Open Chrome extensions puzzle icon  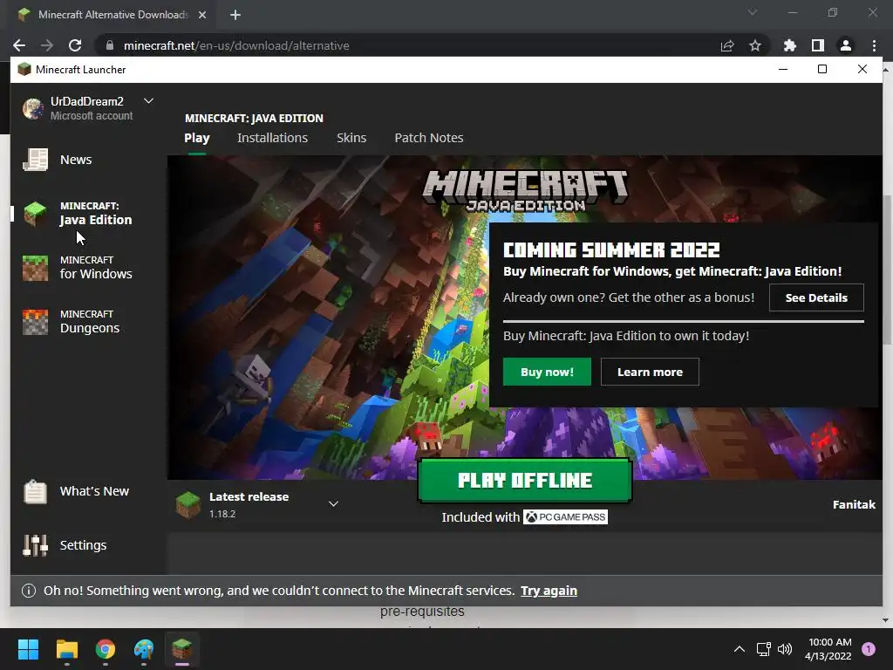pos(790,45)
